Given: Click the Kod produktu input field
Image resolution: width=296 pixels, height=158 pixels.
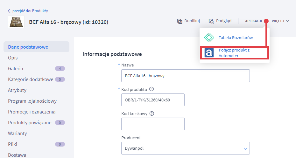Looking at the screenshot, I should [153, 100].
